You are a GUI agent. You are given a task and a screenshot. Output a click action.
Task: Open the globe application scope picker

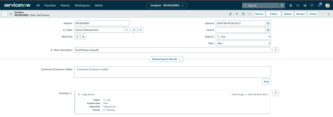(x=291, y=6)
